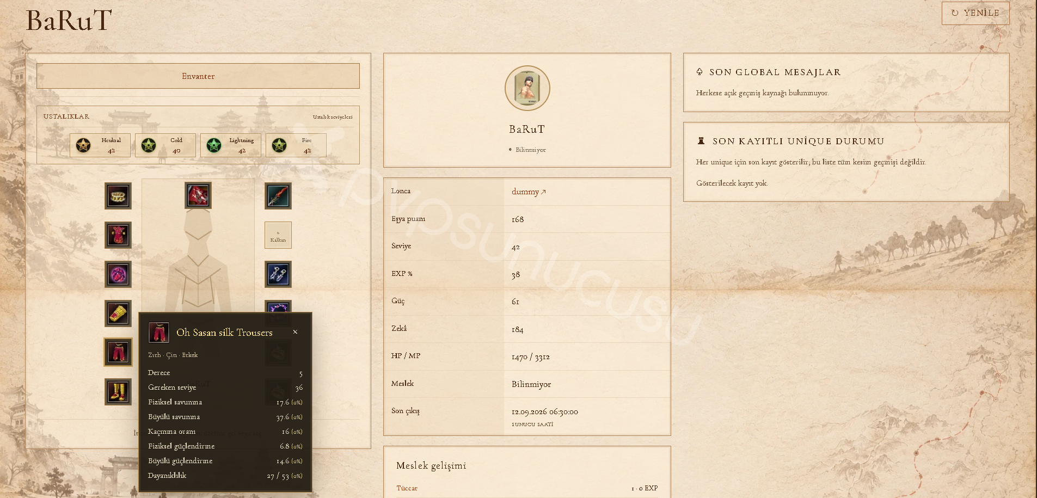Click the Dayanıklılık row in tooltip
The image size is (1037, 498).
[x=225, y=476]
